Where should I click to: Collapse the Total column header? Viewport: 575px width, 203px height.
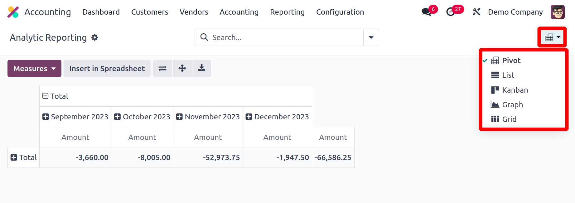point(46,96)
